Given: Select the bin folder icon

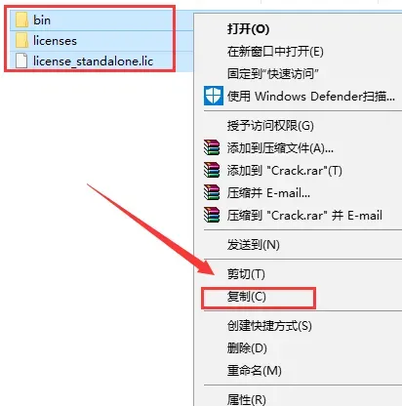Looking at the screenshot, I should click(21, 20).
